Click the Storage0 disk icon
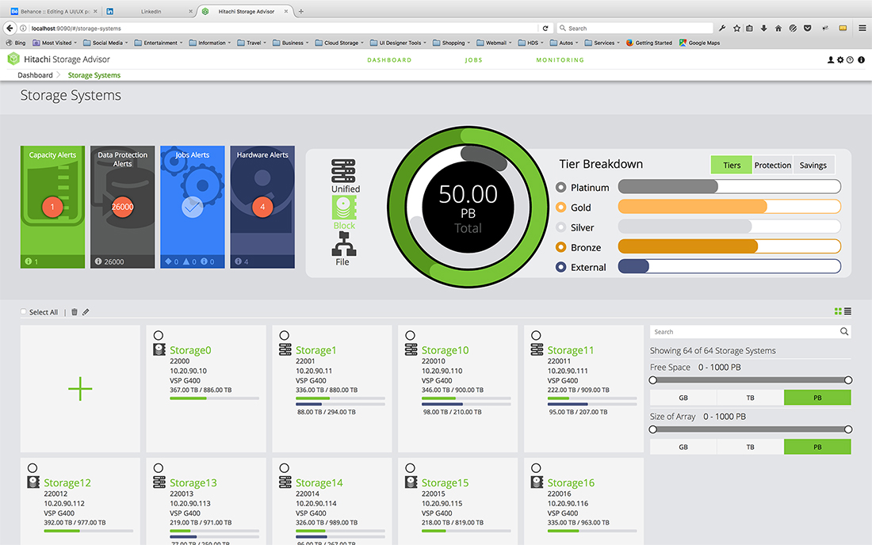Viewport: 872px width, 545px height. point(159,349)
